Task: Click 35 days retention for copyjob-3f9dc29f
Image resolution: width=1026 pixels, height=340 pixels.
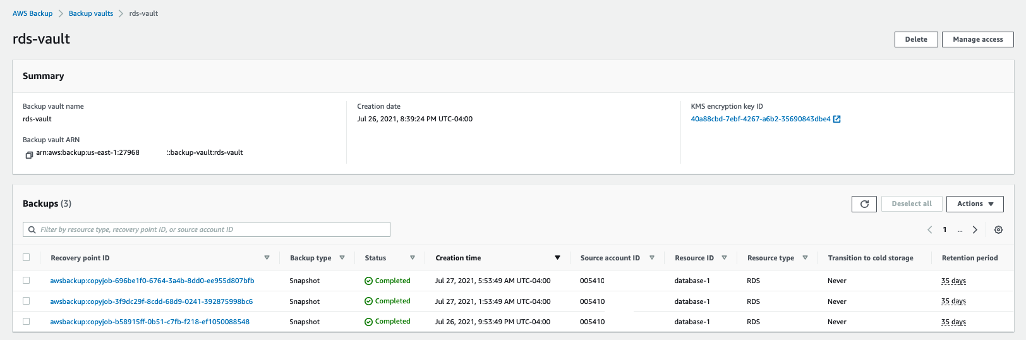Action: click(953, 301)
